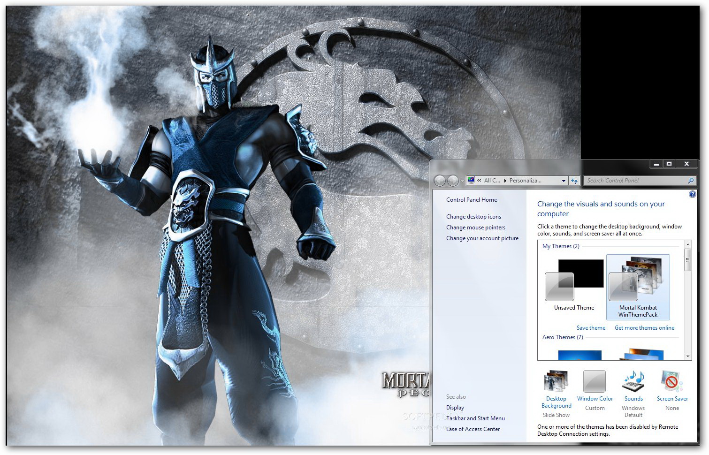
Task: Open the Window Color swatch icon
Action: [x=595, y=381]
